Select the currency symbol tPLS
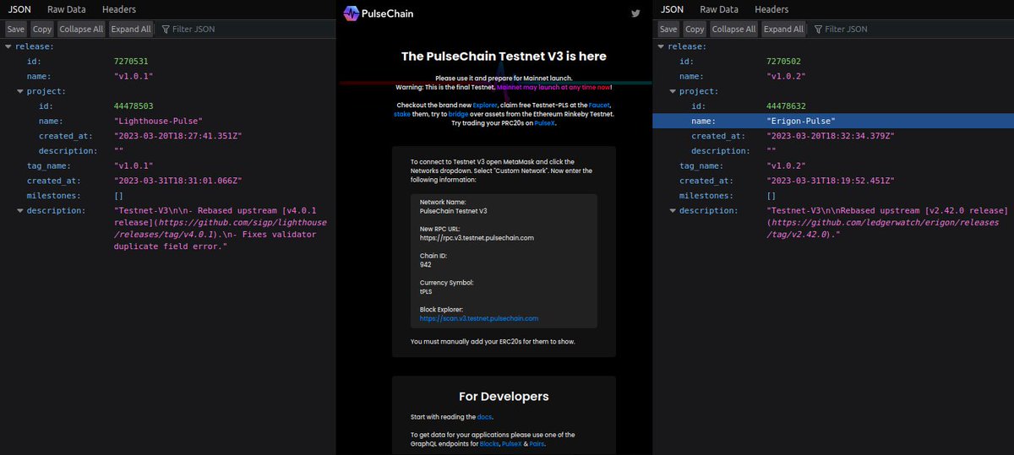 [x=427, y=291]
